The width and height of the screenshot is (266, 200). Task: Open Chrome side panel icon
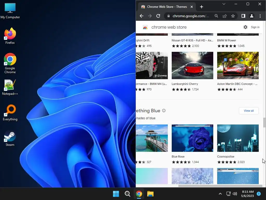click(x=243, y=16)
